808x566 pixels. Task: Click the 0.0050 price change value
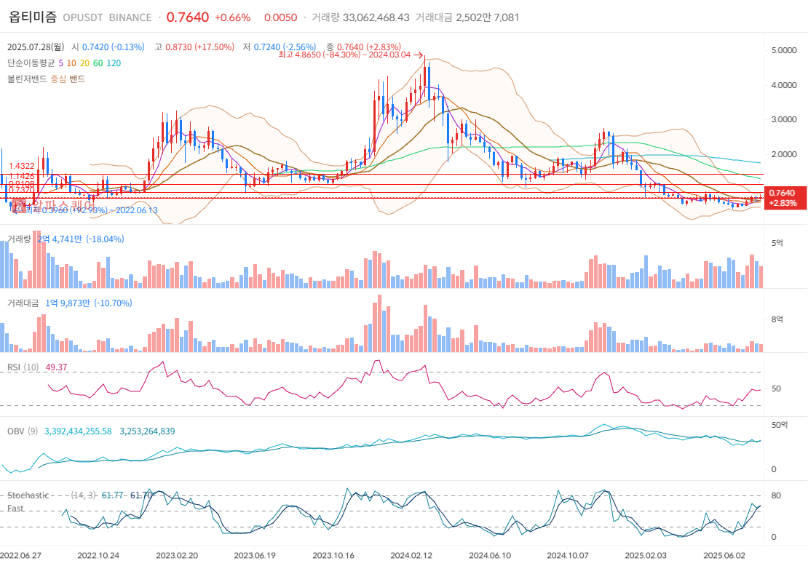tap(281, 17)
